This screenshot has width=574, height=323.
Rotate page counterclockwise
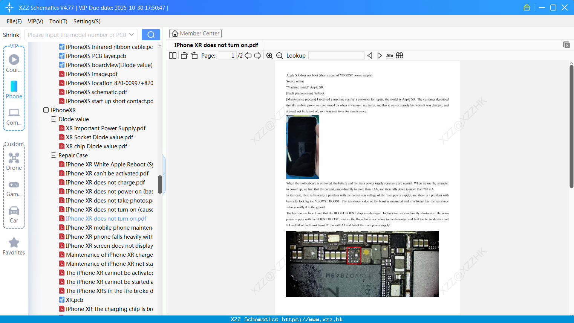[184, 55]
